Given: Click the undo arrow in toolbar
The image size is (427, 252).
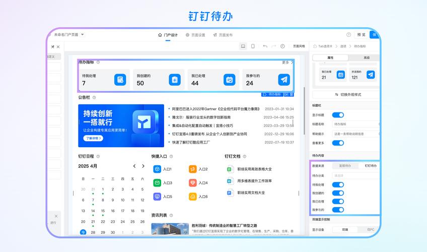Looking at the screenshot, I should (x=265, y=46).
